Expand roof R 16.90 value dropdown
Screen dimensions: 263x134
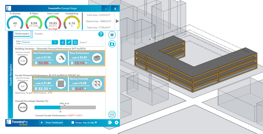50,63
